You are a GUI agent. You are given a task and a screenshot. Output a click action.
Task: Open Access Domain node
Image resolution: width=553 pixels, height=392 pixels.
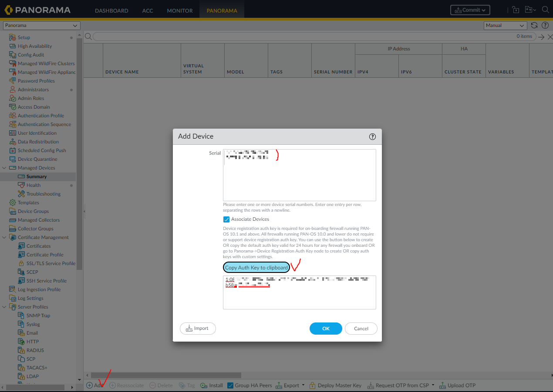[x=34, y=107]
